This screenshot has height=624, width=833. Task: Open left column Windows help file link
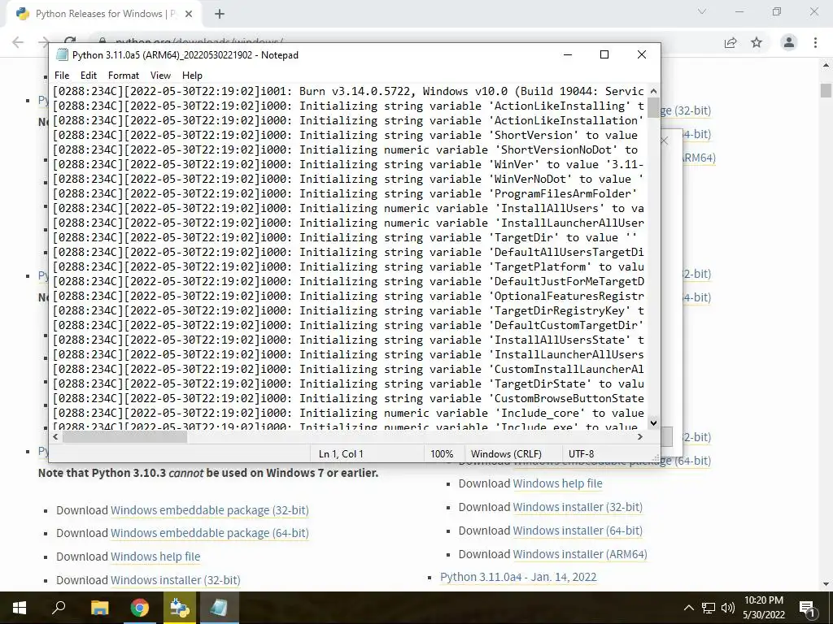click(155, 556)
